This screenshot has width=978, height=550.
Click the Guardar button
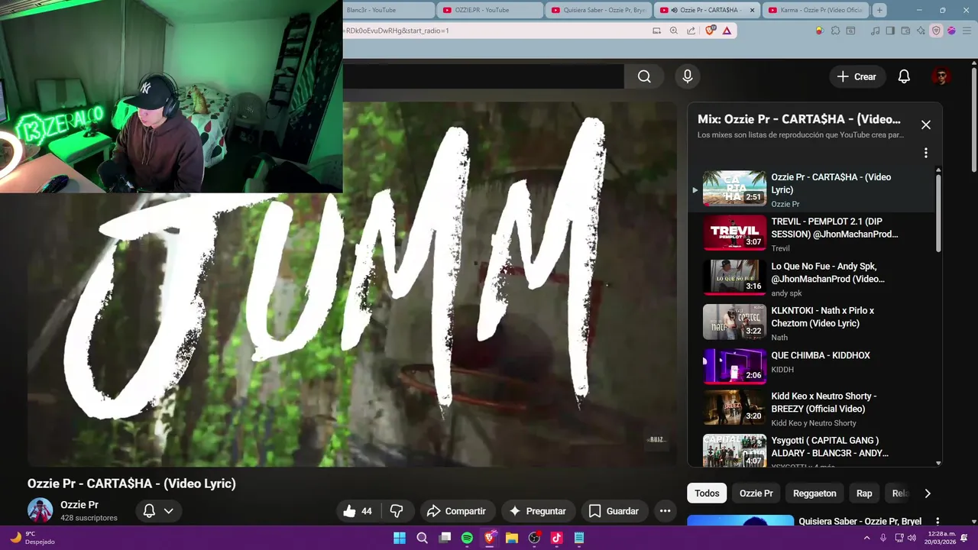(x=614, y=511)
